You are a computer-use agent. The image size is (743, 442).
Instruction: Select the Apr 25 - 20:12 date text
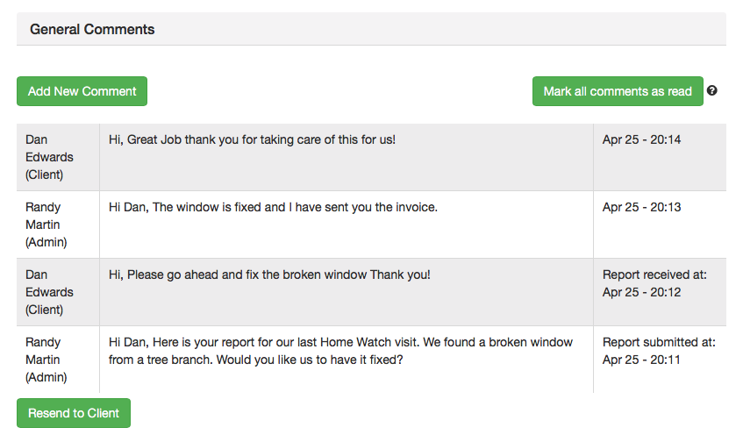pos(641,292)
